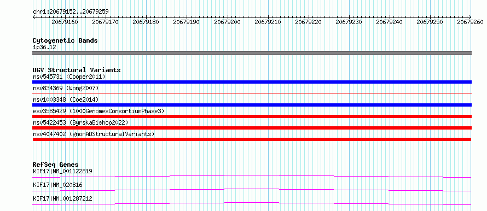
Task: Click ruler position 20679170
Action: click(x=106, y=22)
